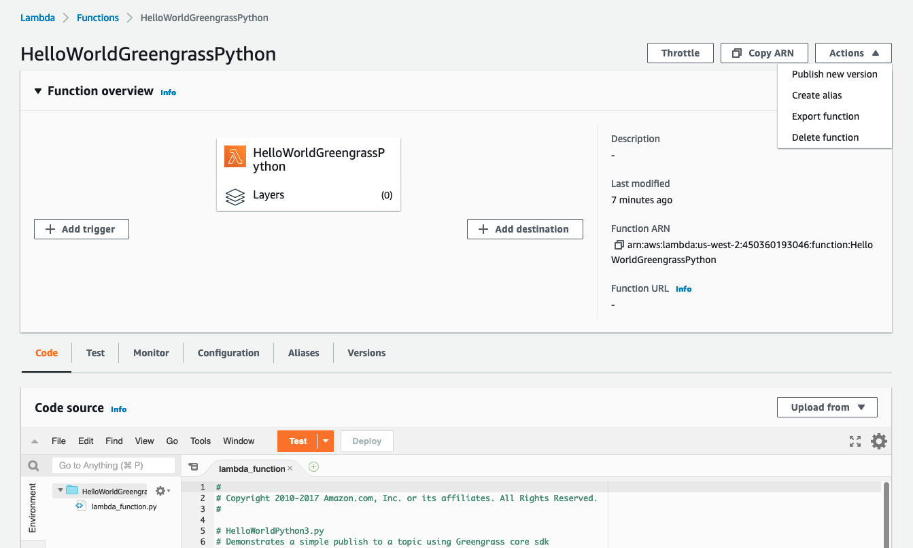This screenshot has height=548, width=913.
Task: Click the Add trigger button
Action: (x=82, y=229)
